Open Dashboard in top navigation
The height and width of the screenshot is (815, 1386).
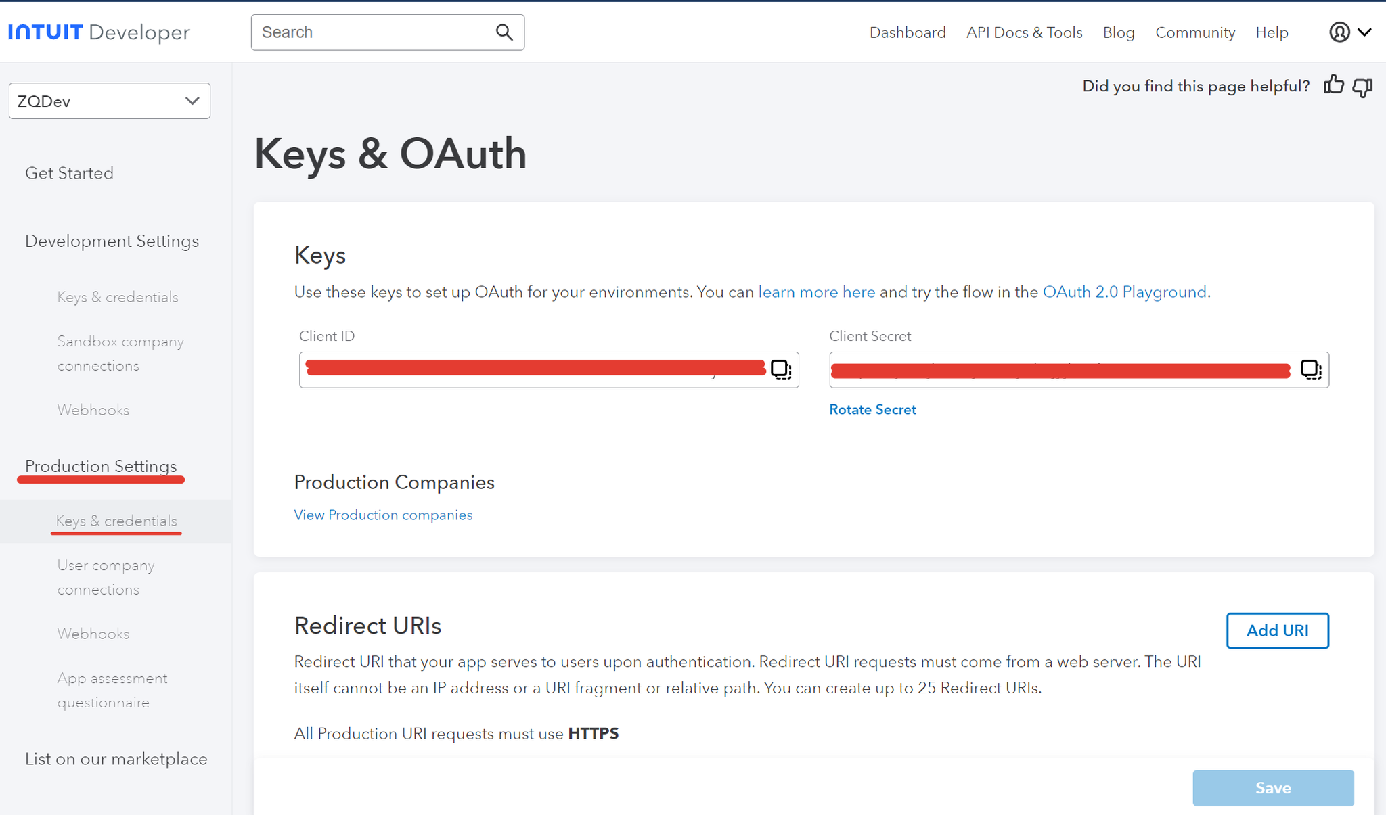[x=908, y=32]
